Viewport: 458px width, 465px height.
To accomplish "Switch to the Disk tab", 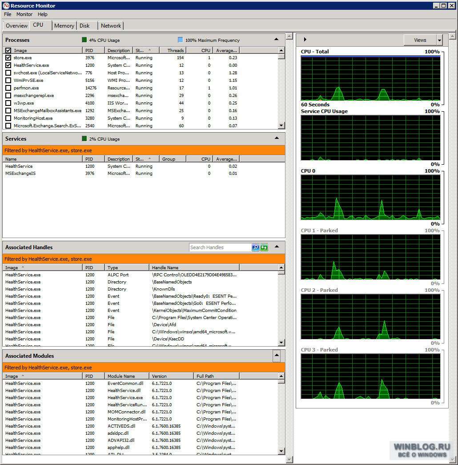I will tap(87, 25).
